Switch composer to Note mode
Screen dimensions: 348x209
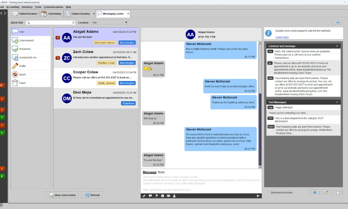pos(161,172)
